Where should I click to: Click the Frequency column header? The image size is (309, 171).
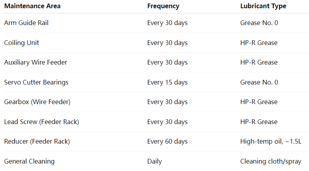click(163, 6)
